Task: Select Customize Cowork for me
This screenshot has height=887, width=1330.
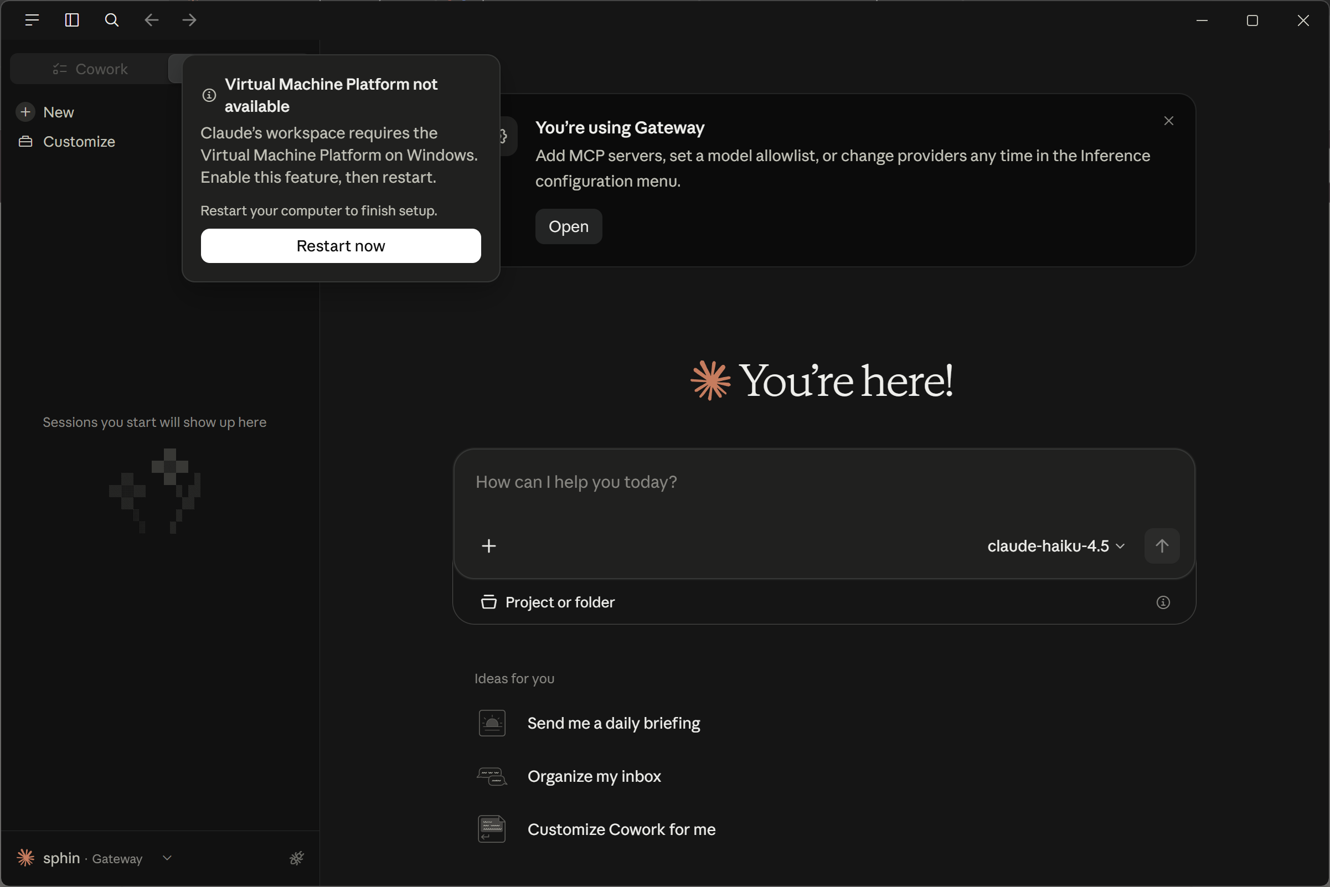Action: pyautogui.click(x=622, y=829)
